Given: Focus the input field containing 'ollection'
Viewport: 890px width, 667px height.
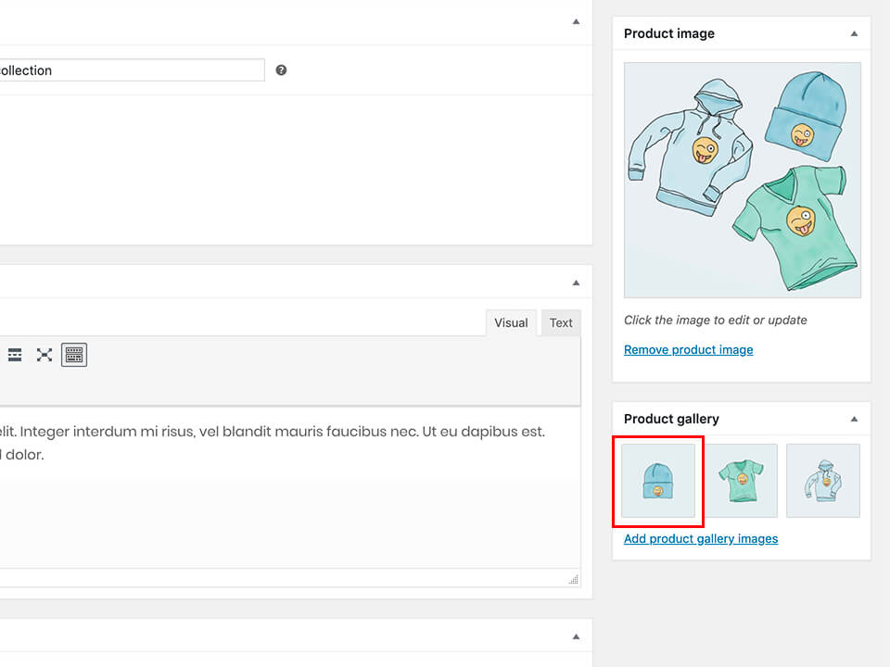Looking at the screenshot, I should click(132, 70).
